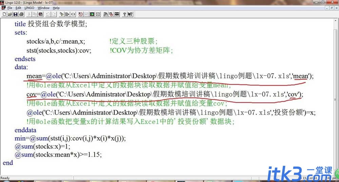Image resolution: width=339 pixels, height=182 pixels.
Task: Click the Cut scissors toolbar icon
Action: click(29, 14)
